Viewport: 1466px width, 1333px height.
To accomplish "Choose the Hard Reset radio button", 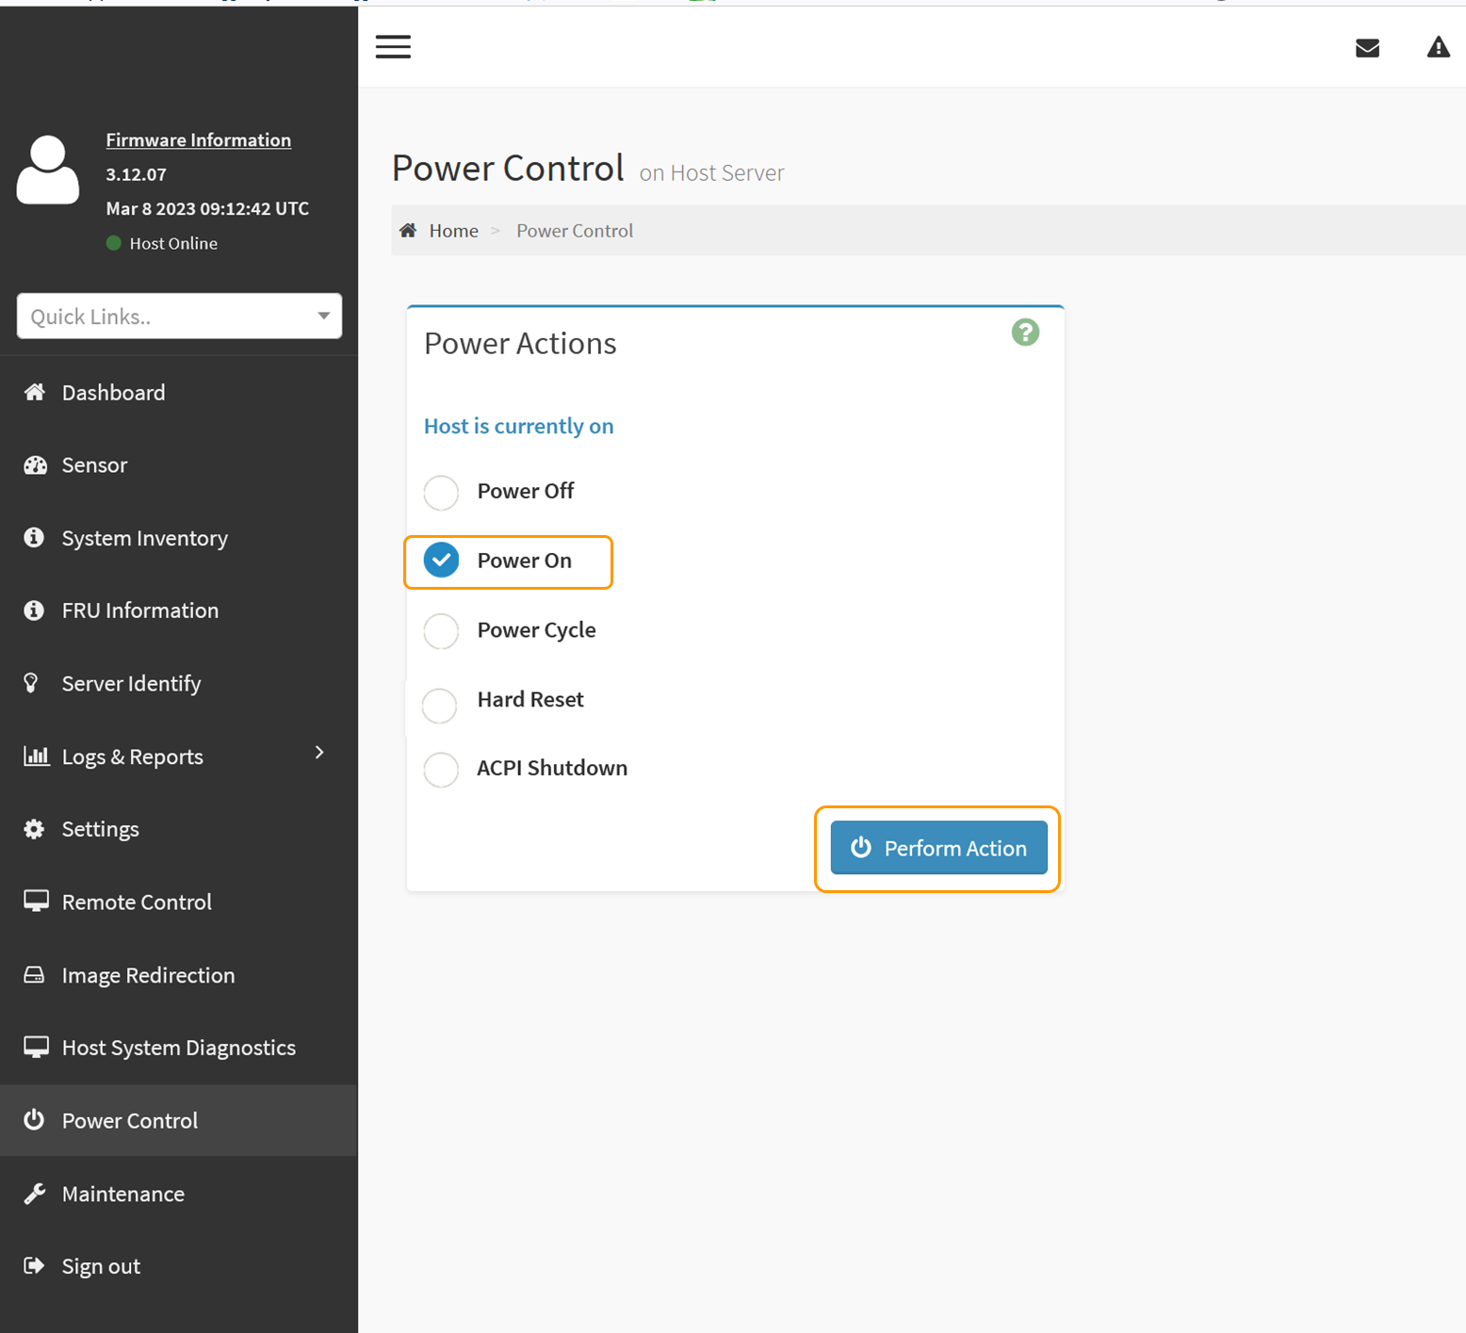I will click(x=440, y=705).
